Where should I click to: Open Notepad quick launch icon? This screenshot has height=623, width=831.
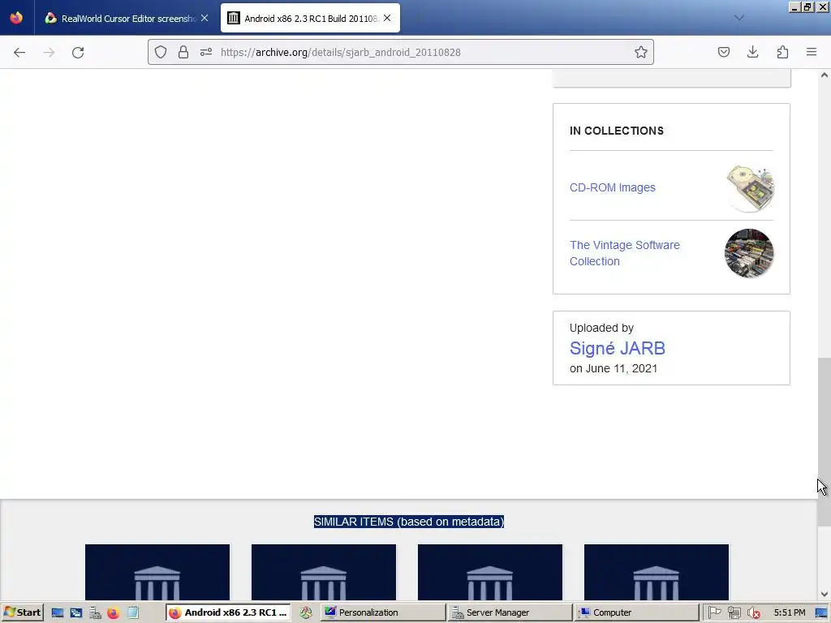(x=132, y=613)
